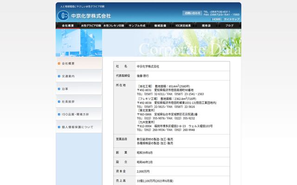Click the 人と地球環境にやさしい水性グラビア印刷 tagline

tap(83, 6)
